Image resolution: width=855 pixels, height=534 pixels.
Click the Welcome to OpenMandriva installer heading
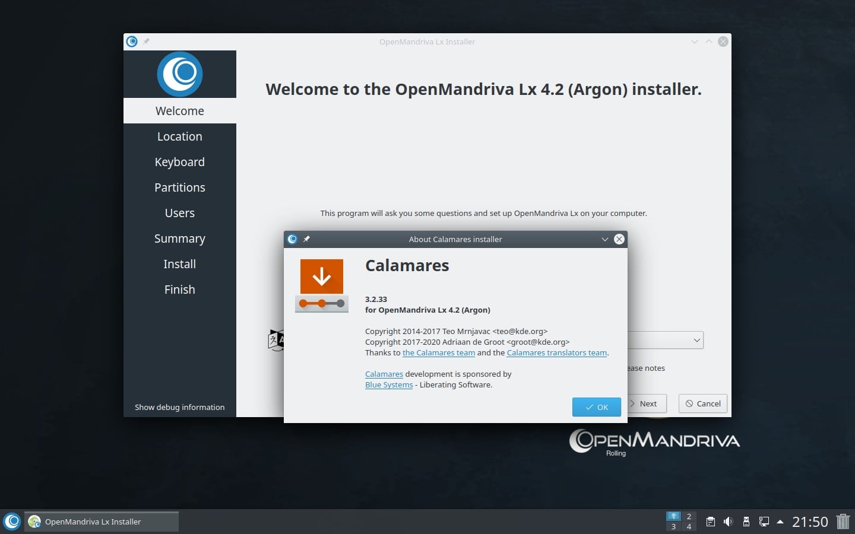[483, 89]
